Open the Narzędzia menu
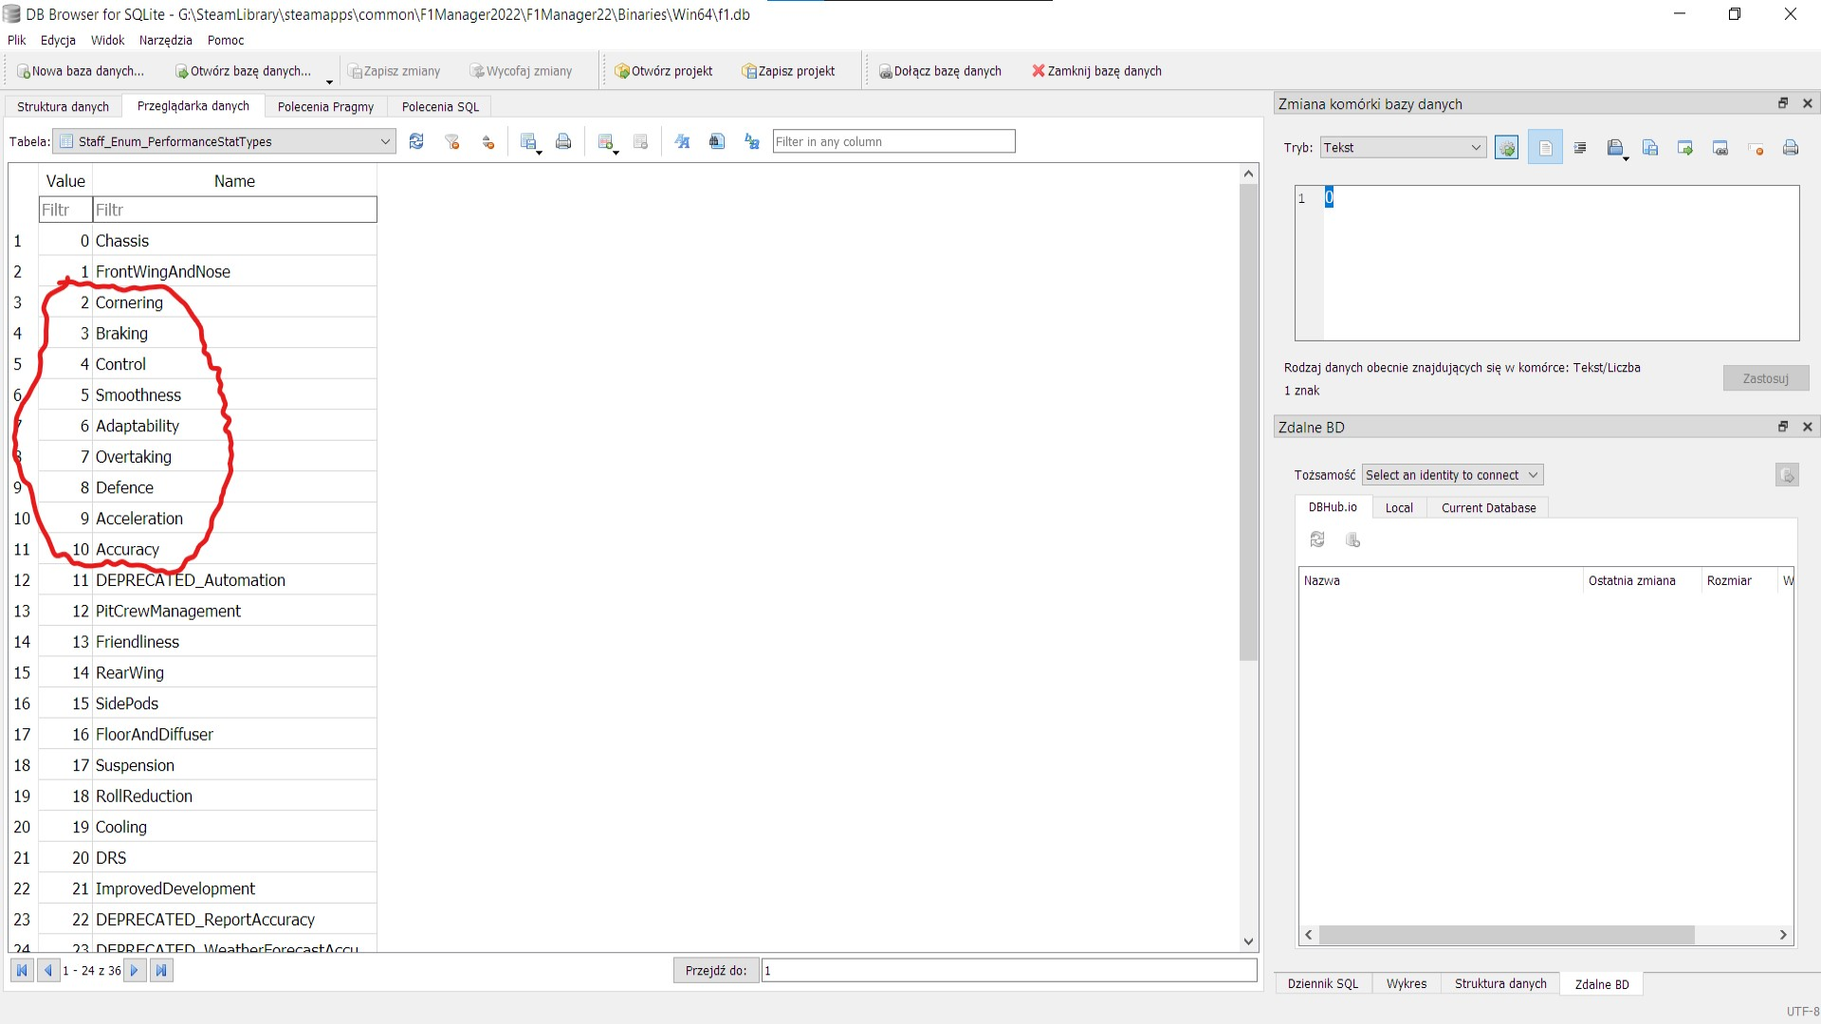This screenshot has height=1024, width=1821. click(165, 40)
